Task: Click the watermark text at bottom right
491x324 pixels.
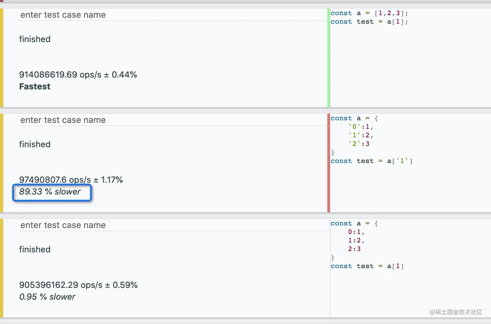Action: point(456,312)
